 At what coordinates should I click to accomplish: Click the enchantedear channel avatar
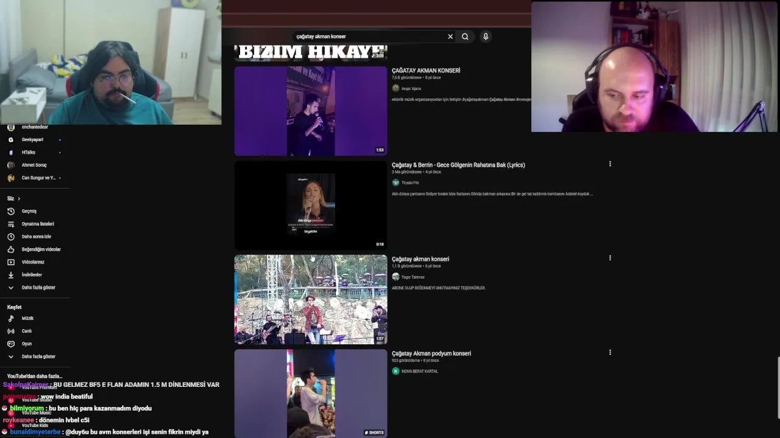pyautogui.click(x=10, y=127)
